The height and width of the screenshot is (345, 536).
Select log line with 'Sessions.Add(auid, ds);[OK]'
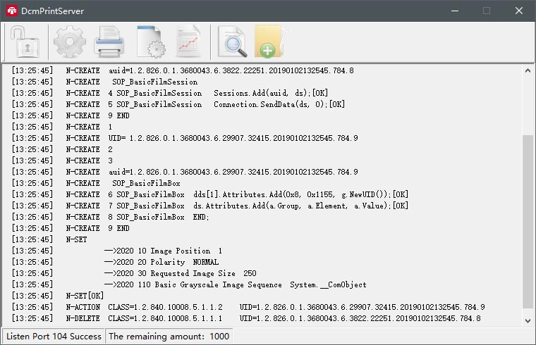(x=170, y=93)
